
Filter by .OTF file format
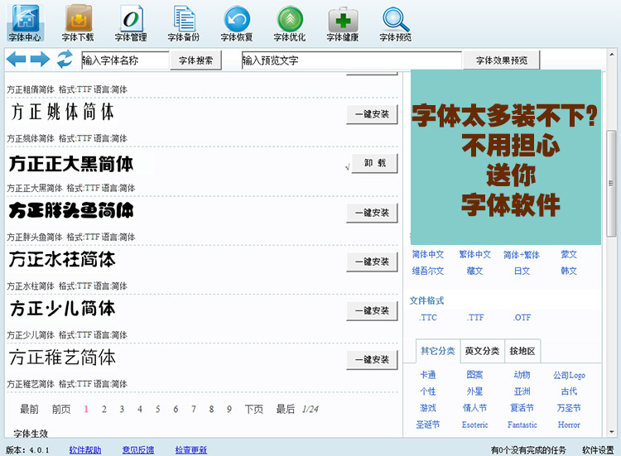point(522,318)
